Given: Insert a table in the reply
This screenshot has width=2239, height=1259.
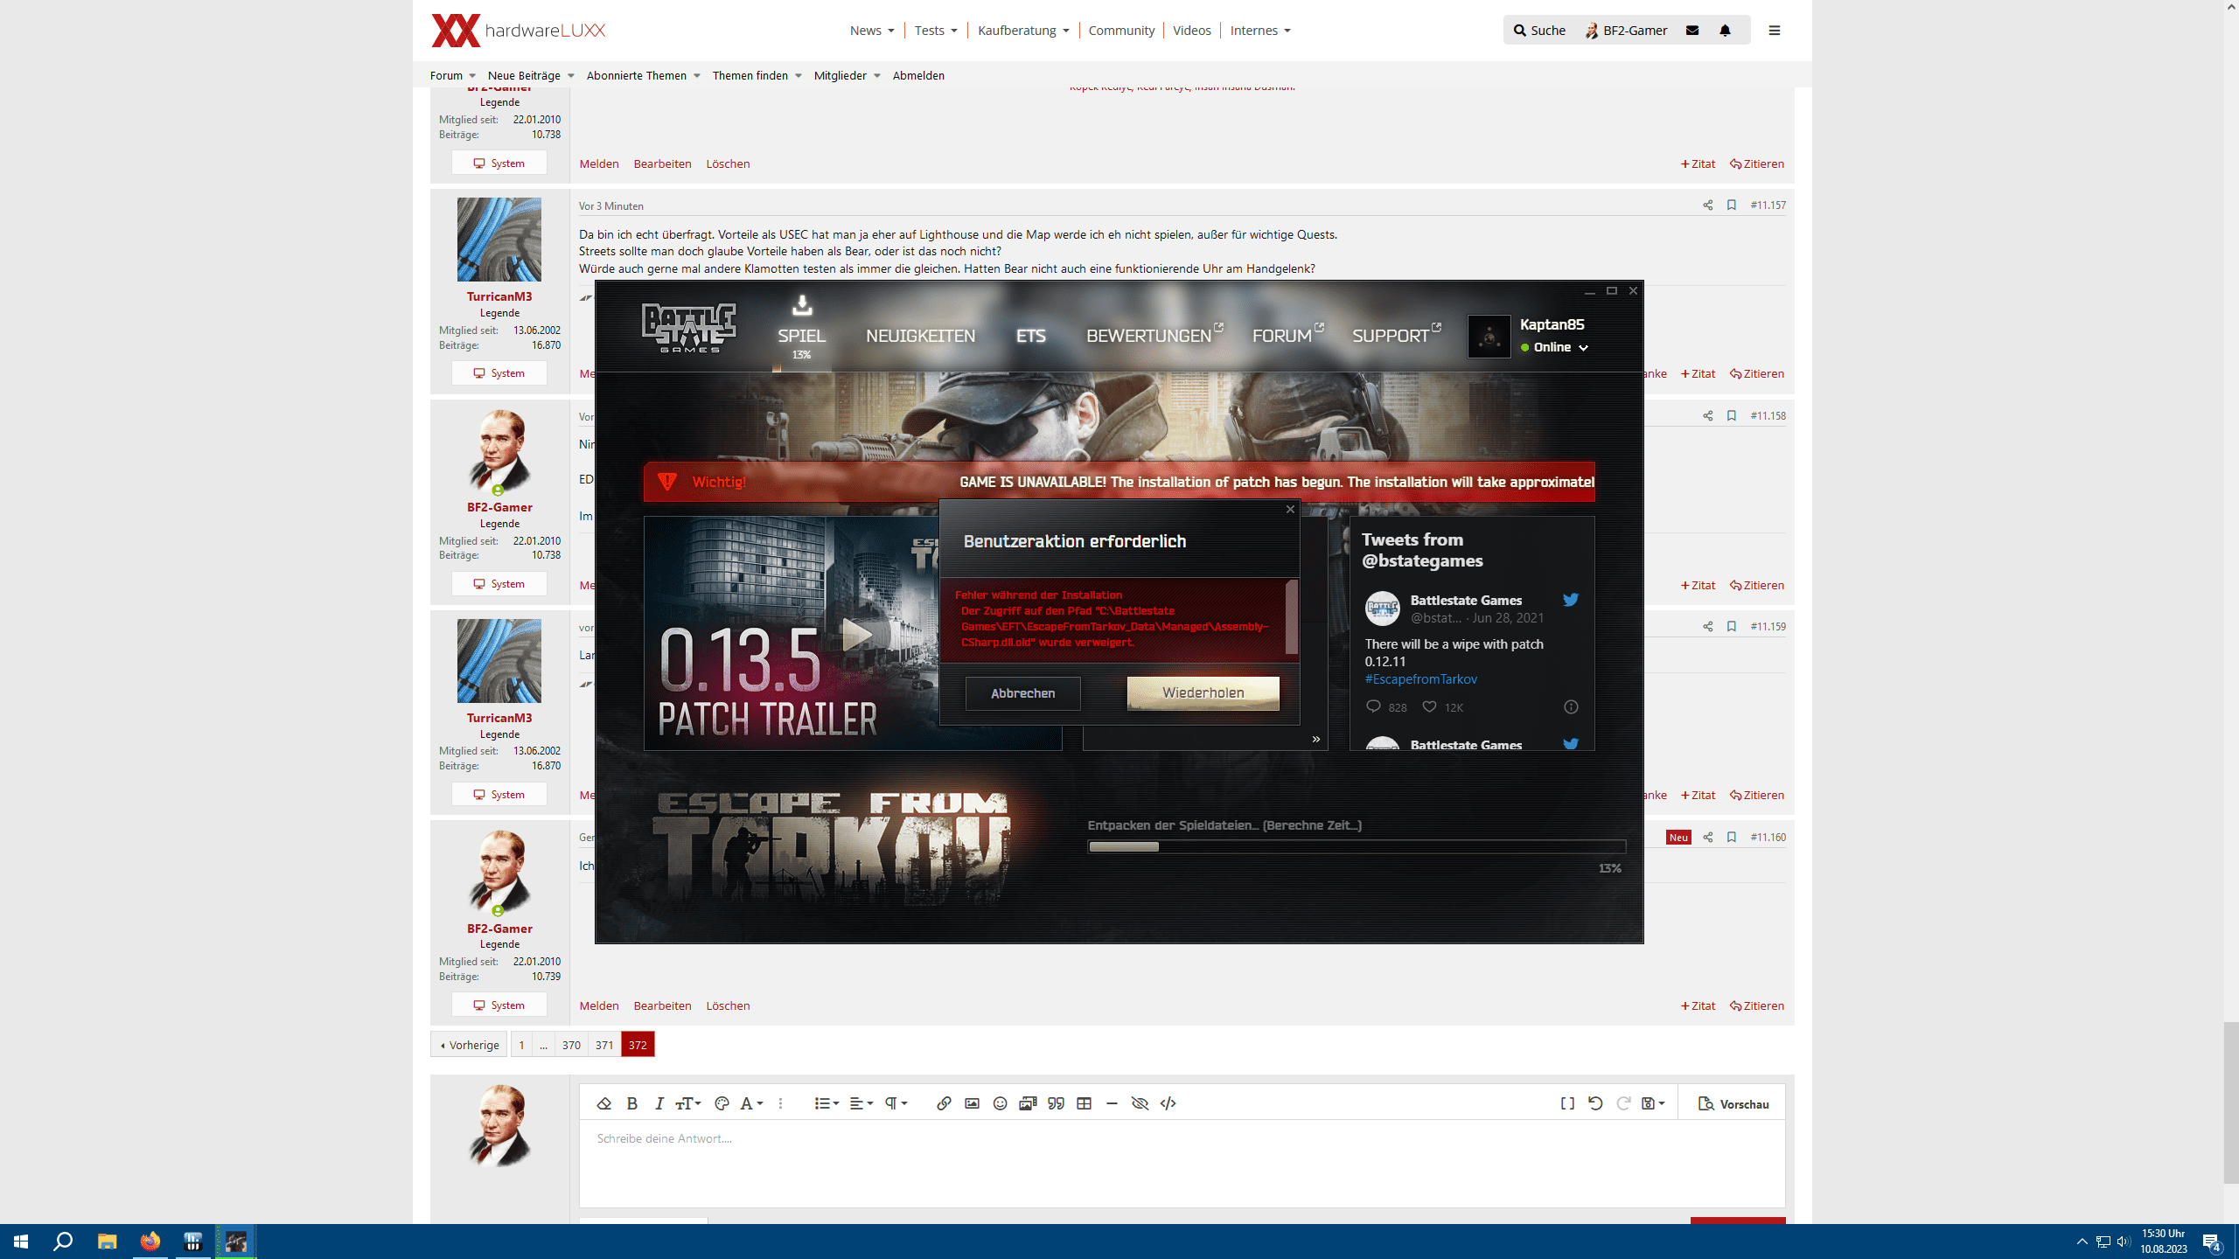Looking at the screenshot, I should 1085,1103.
